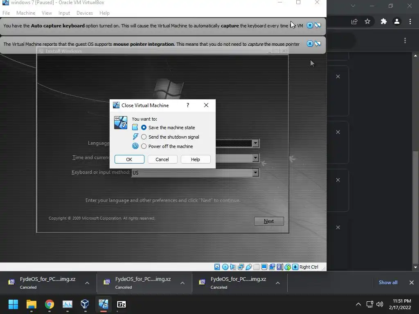Close the Chrome downloads bar

tap(412, 283)
